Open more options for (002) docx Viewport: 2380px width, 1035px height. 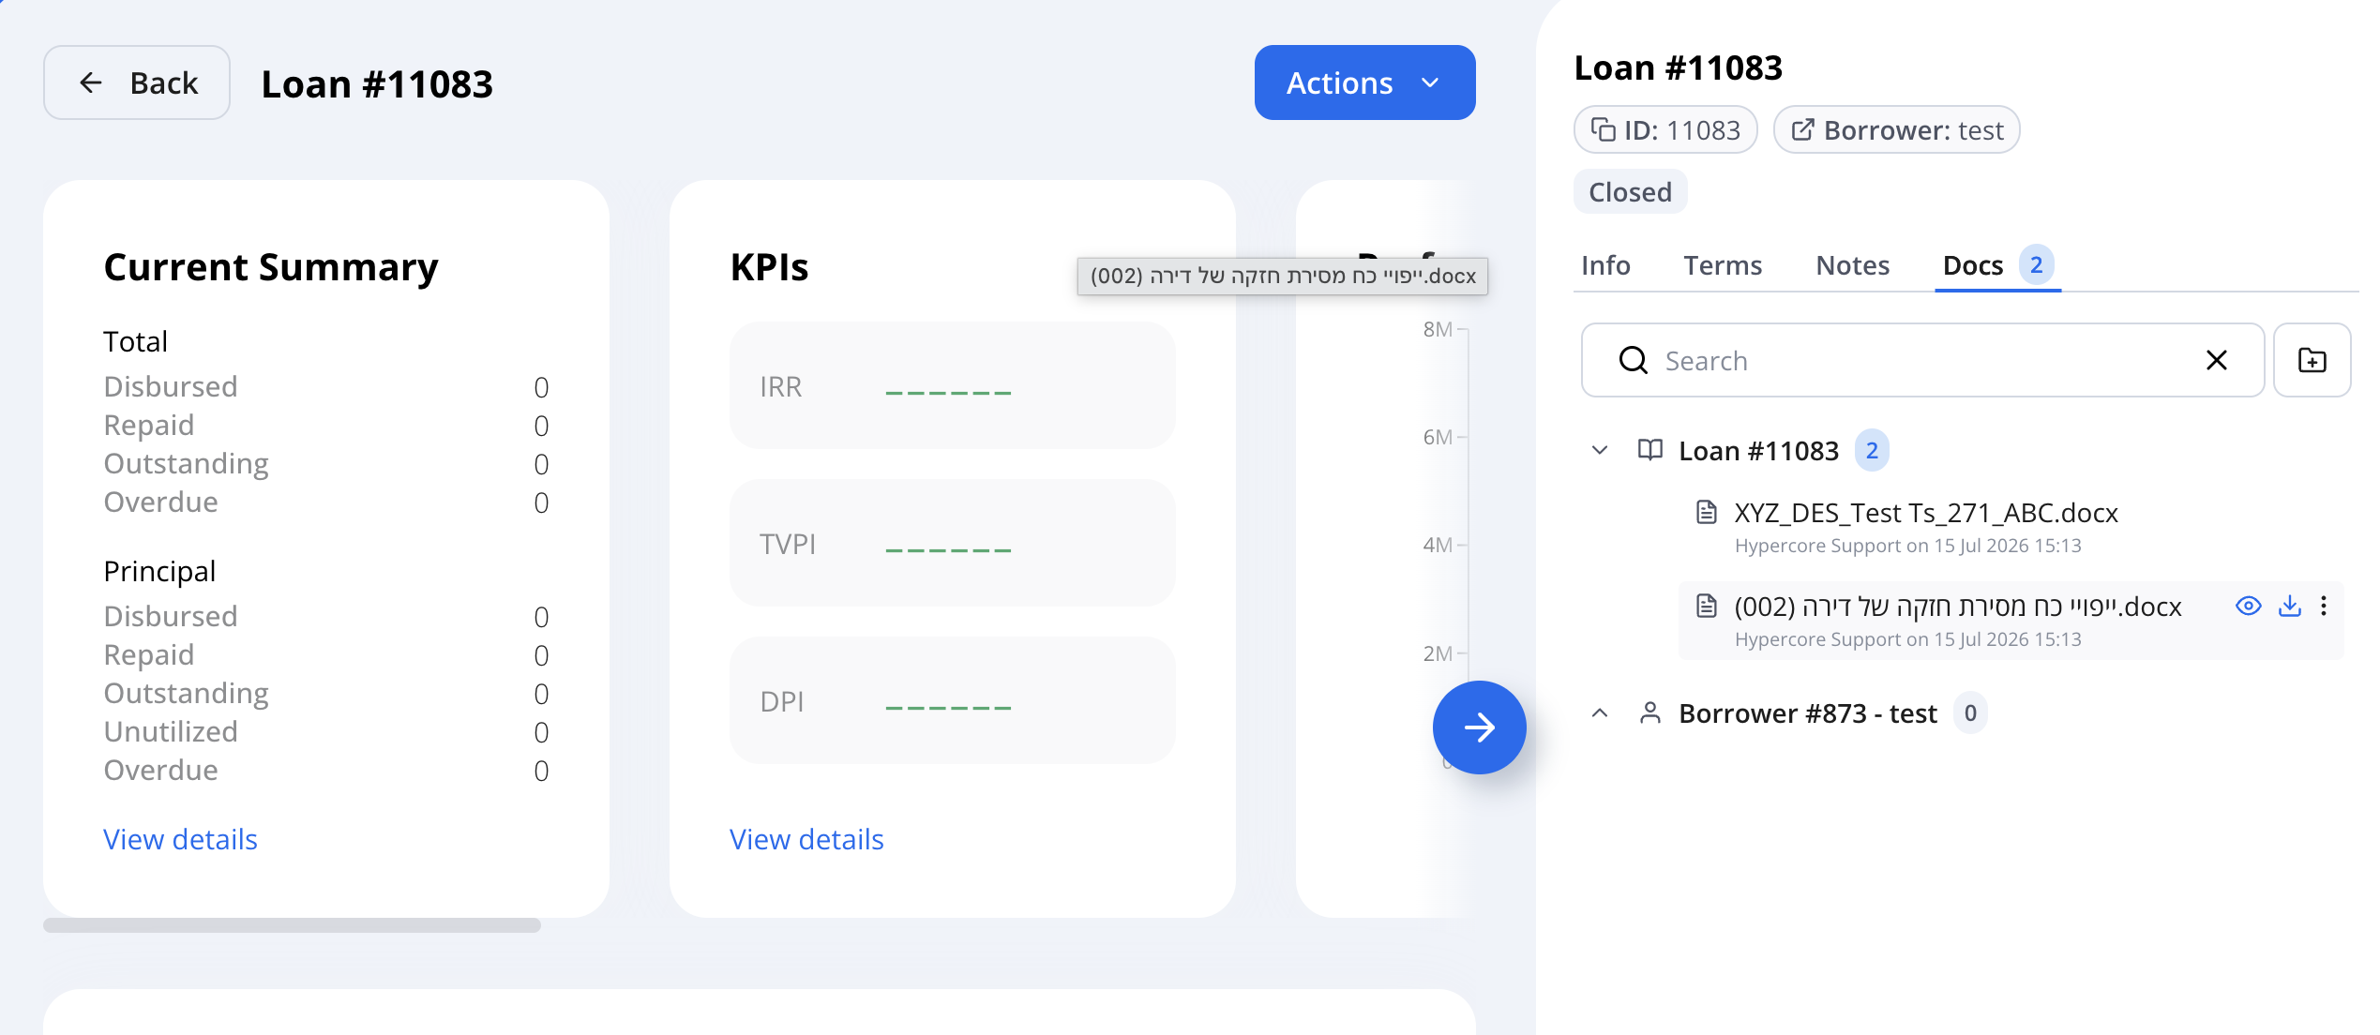(2324, 606)
